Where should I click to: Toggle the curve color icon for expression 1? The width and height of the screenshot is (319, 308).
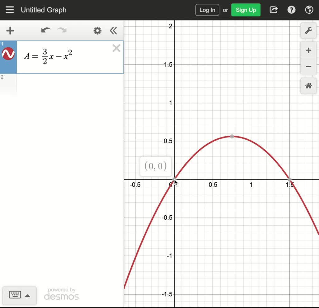(9, 54)
